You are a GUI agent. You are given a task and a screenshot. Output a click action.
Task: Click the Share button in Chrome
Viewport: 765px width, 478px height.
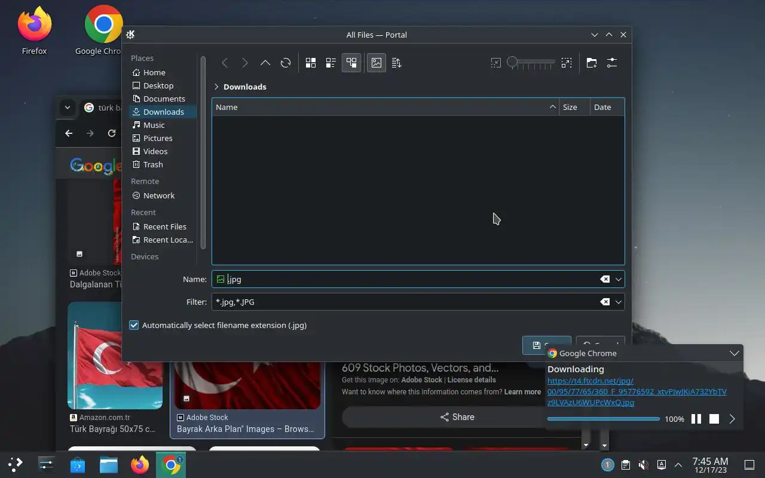point(457,417)
